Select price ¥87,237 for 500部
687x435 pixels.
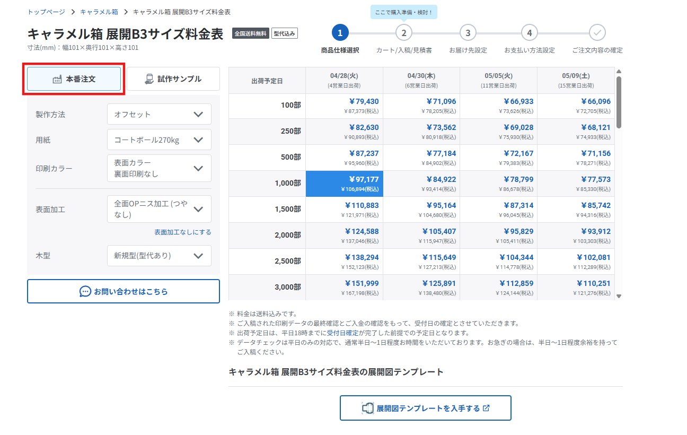[x=345, y=158]
